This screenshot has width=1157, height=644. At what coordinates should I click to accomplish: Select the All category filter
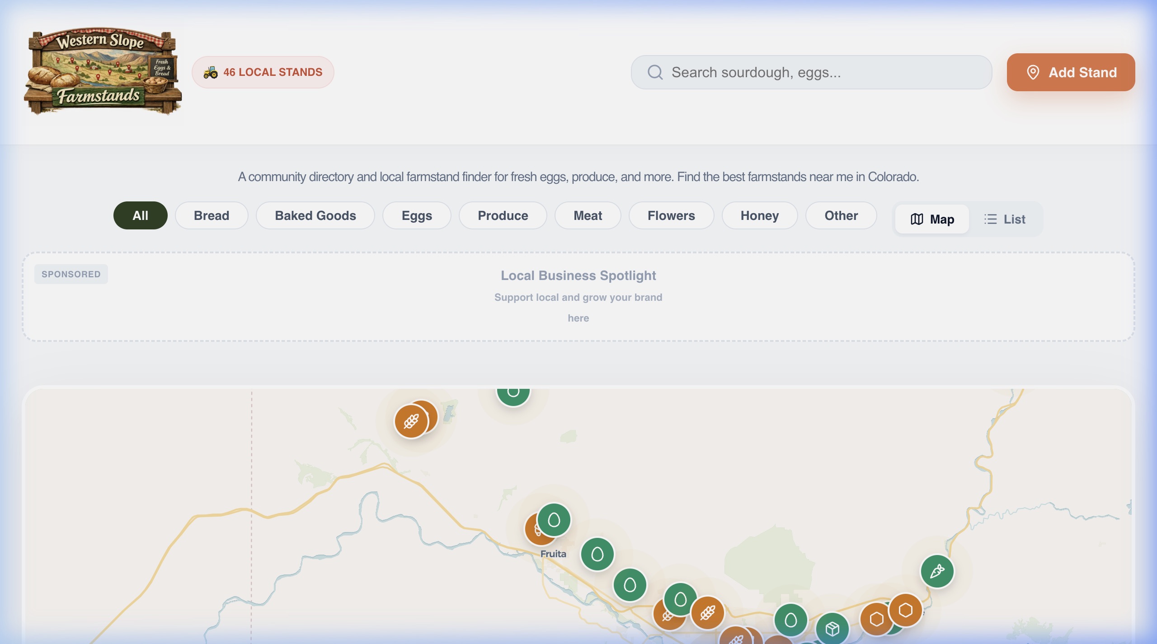[140, 215]
